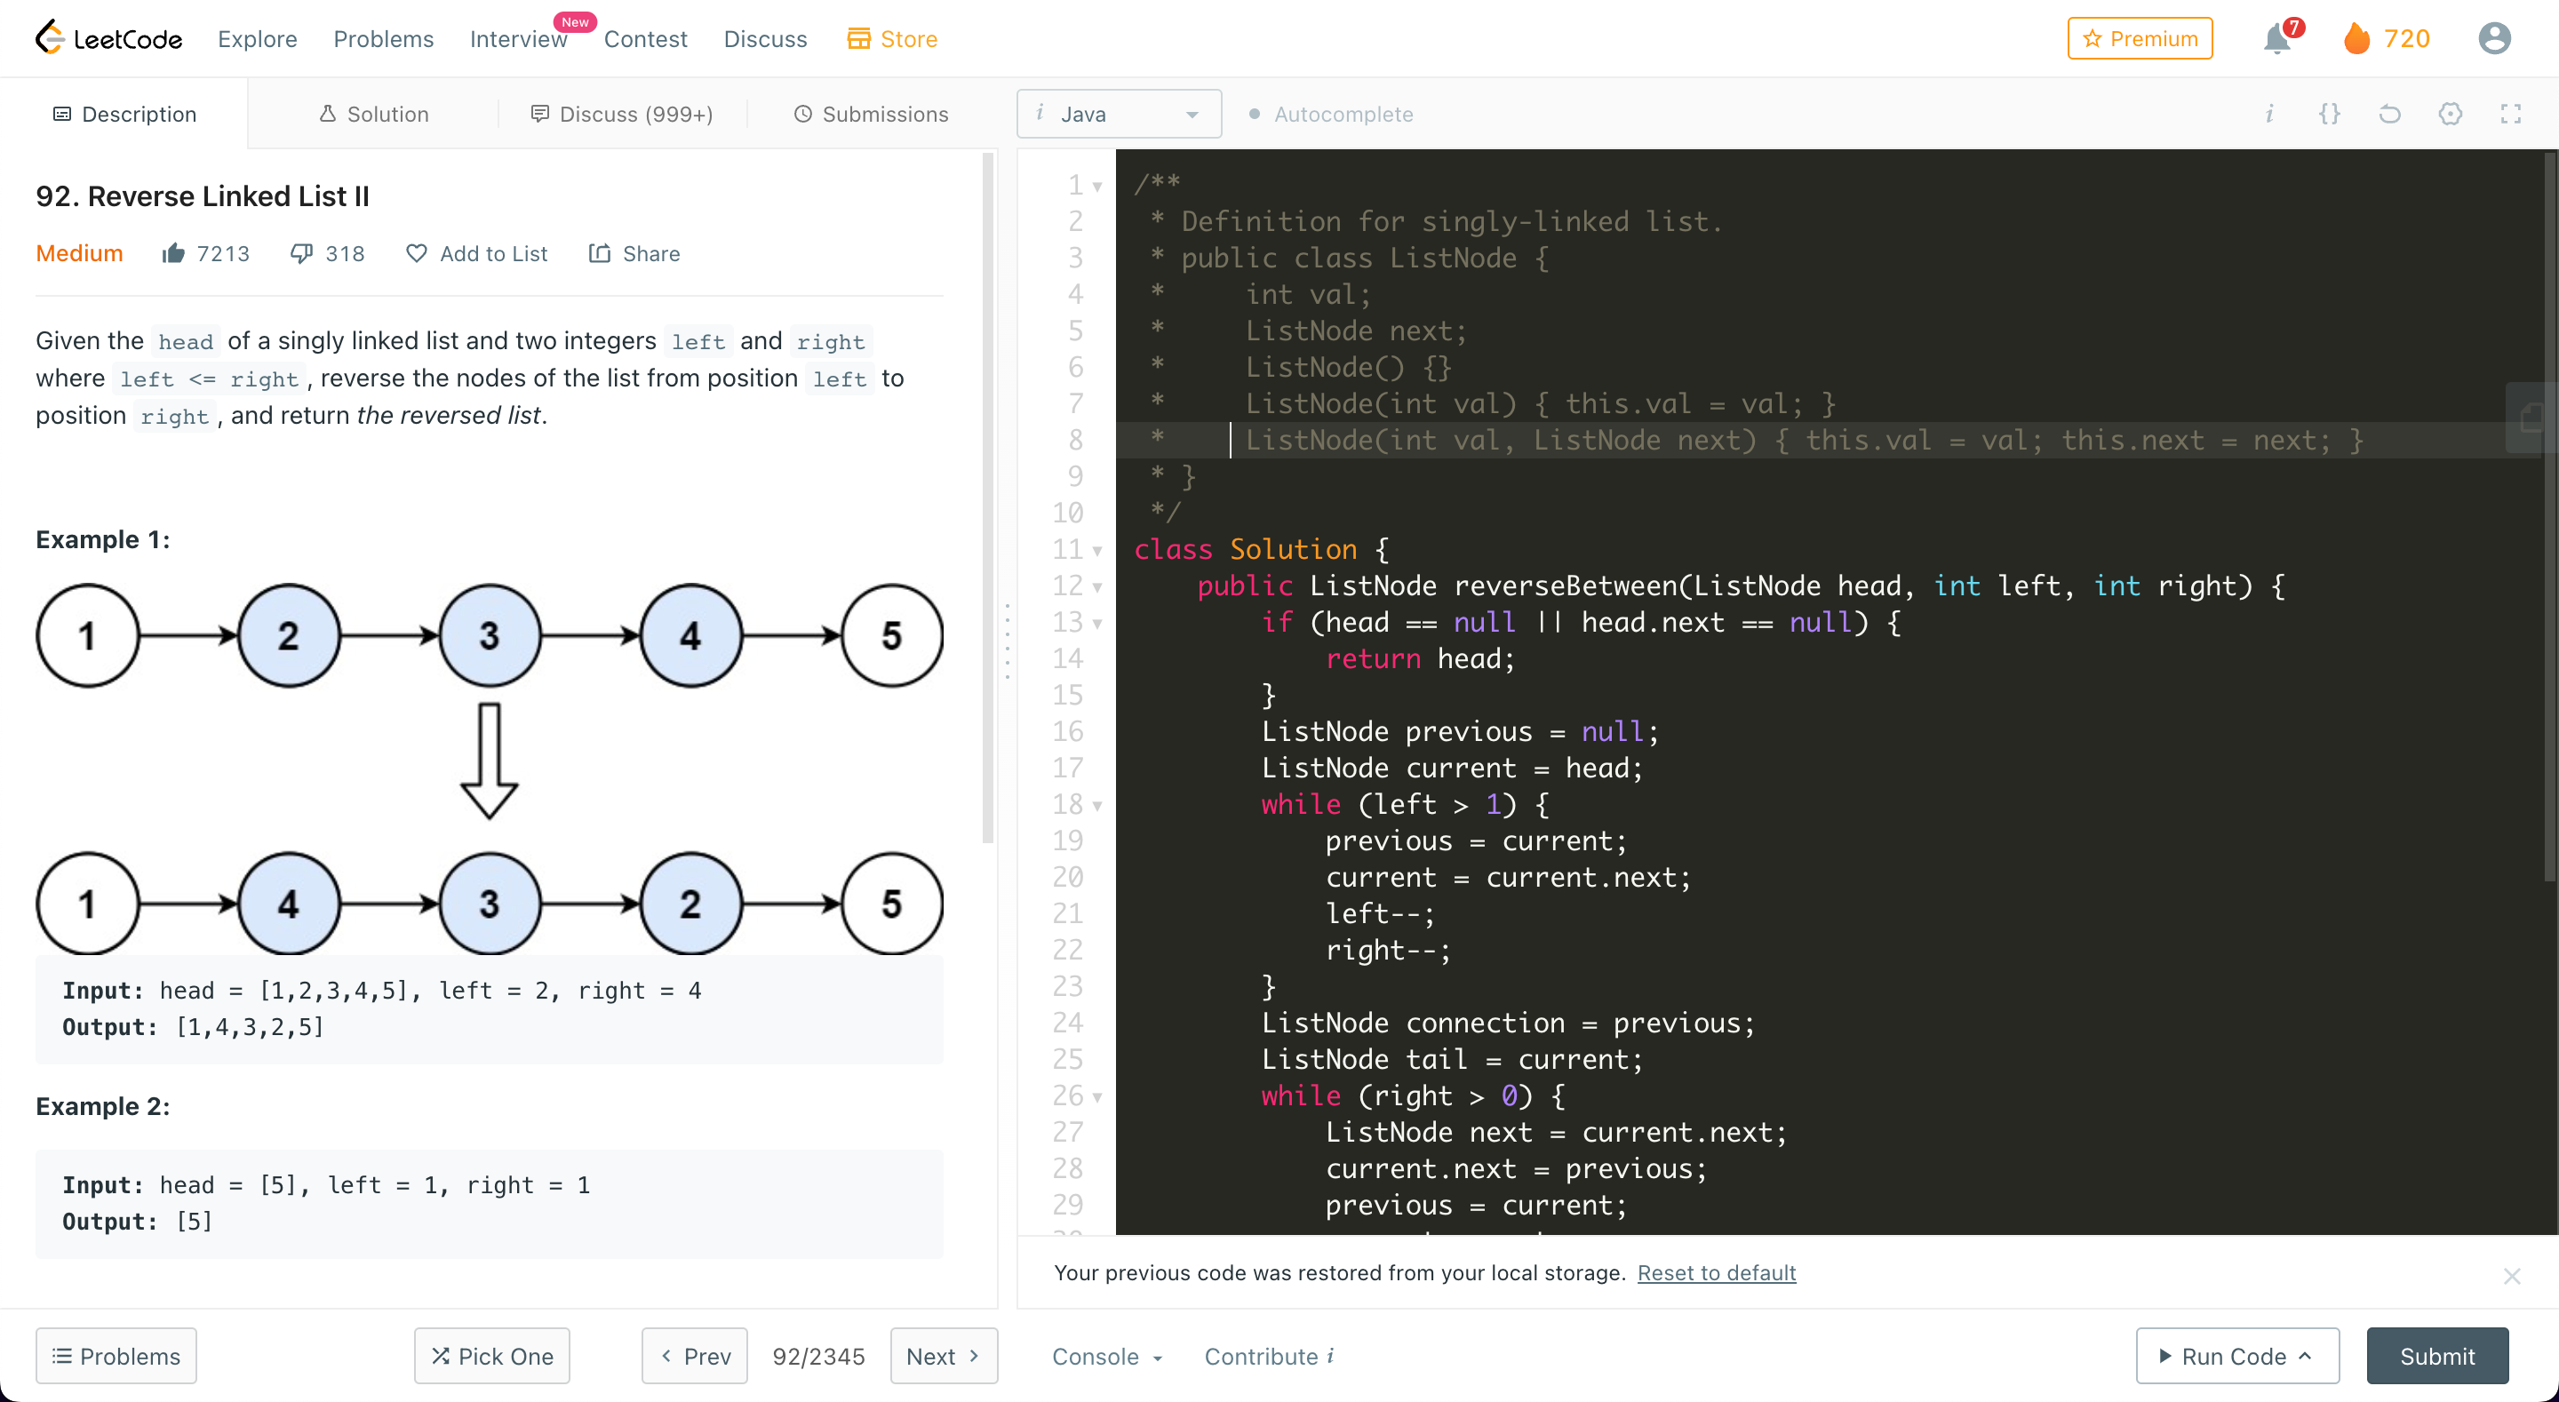The image size is (2559, 1402).
Task: Expand the Console panel
Action: click(x=1106, y=1357)
